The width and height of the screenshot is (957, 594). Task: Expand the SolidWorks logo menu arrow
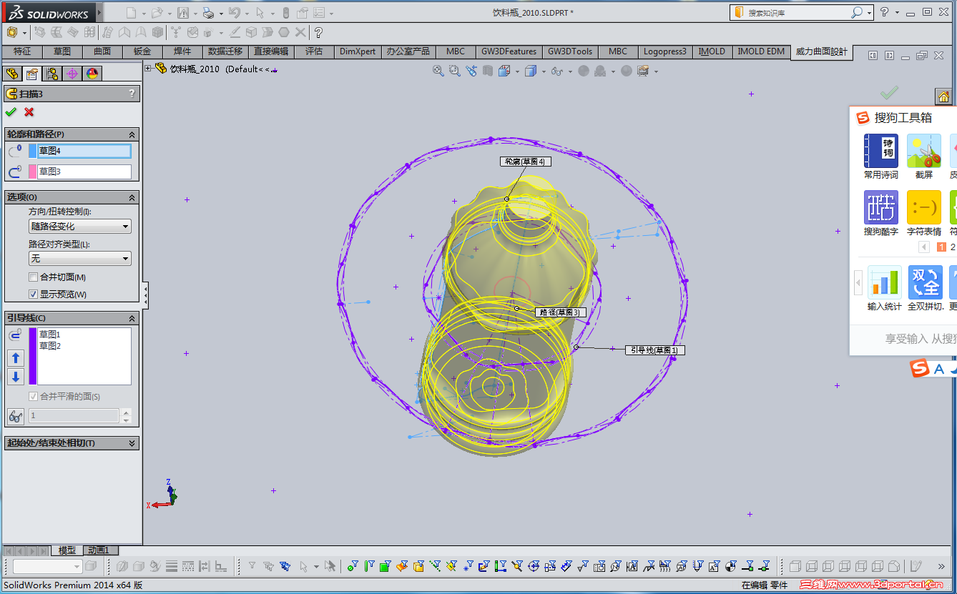99,13
